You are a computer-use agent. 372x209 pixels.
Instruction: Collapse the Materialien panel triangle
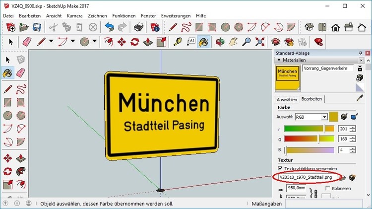pos(279,60)
